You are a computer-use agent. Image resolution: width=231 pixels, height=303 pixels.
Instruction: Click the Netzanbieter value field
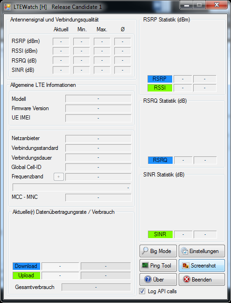point(98,139)
